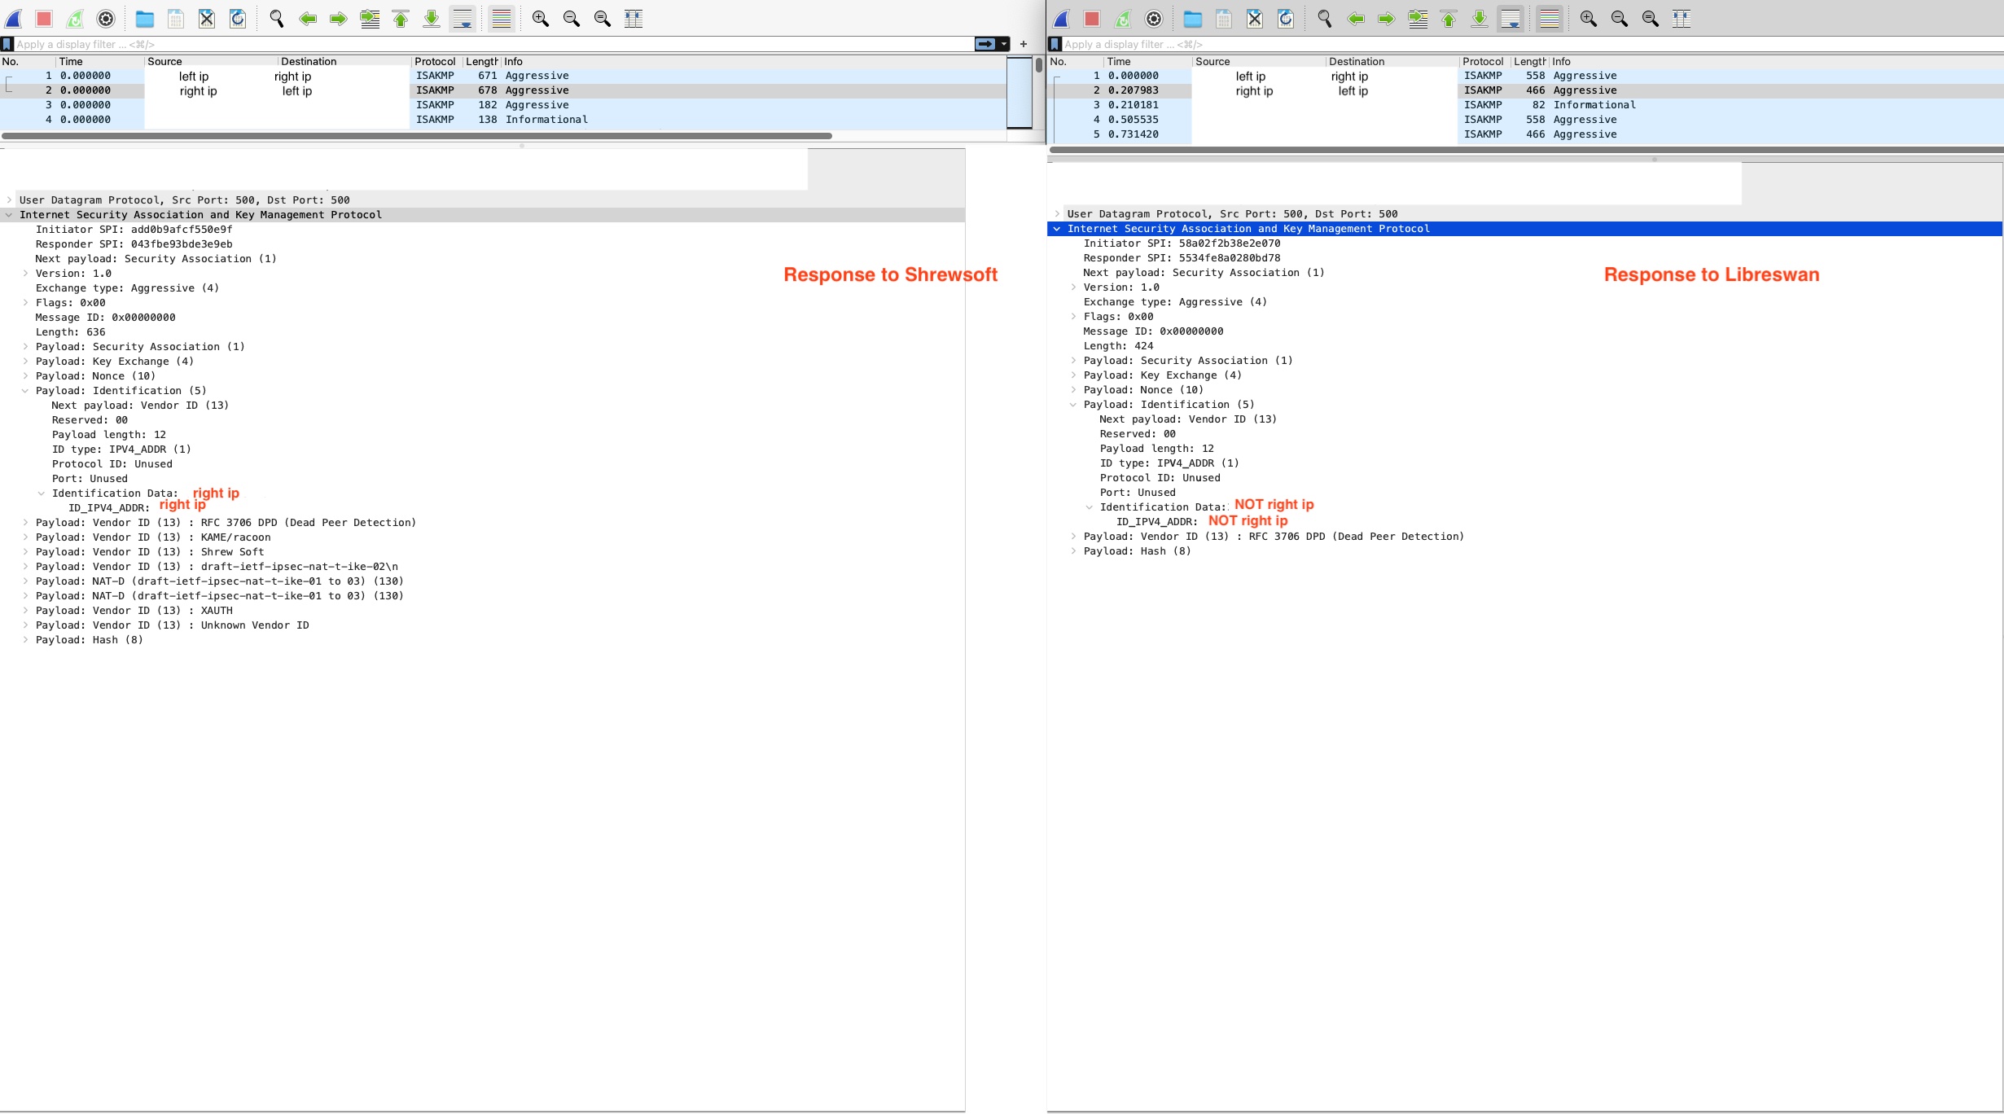Close the current capture file
Viewport: 2004px width, 1114px height.
205,18
